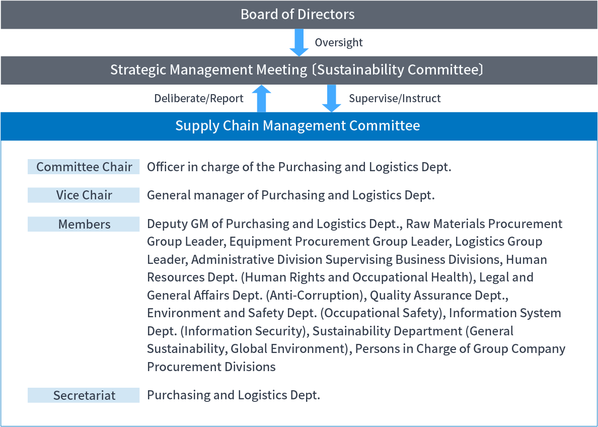Image resolution: width=598 pixels, height=427 pixels.
Task: Click the Members label box
Action: (84, 224)
